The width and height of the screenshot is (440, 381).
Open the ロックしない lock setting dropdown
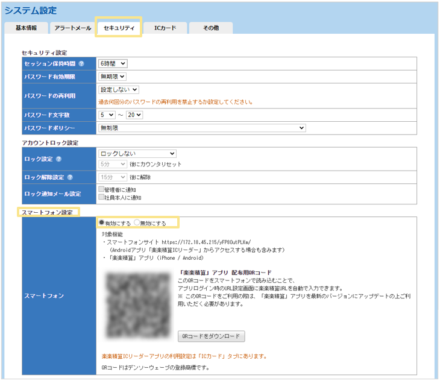137,154
